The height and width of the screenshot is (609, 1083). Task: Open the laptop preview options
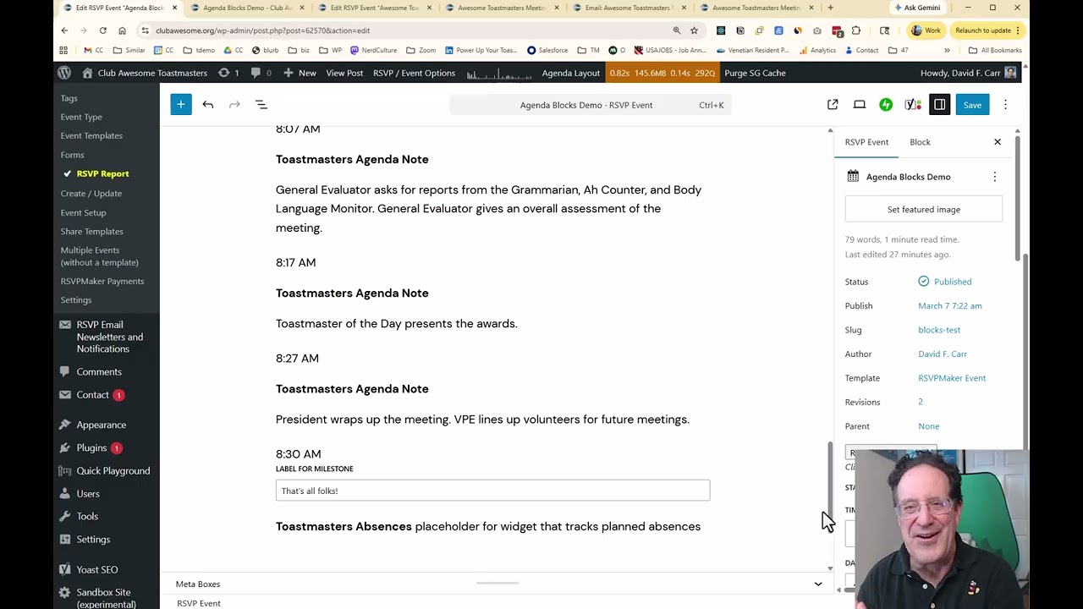860,105
